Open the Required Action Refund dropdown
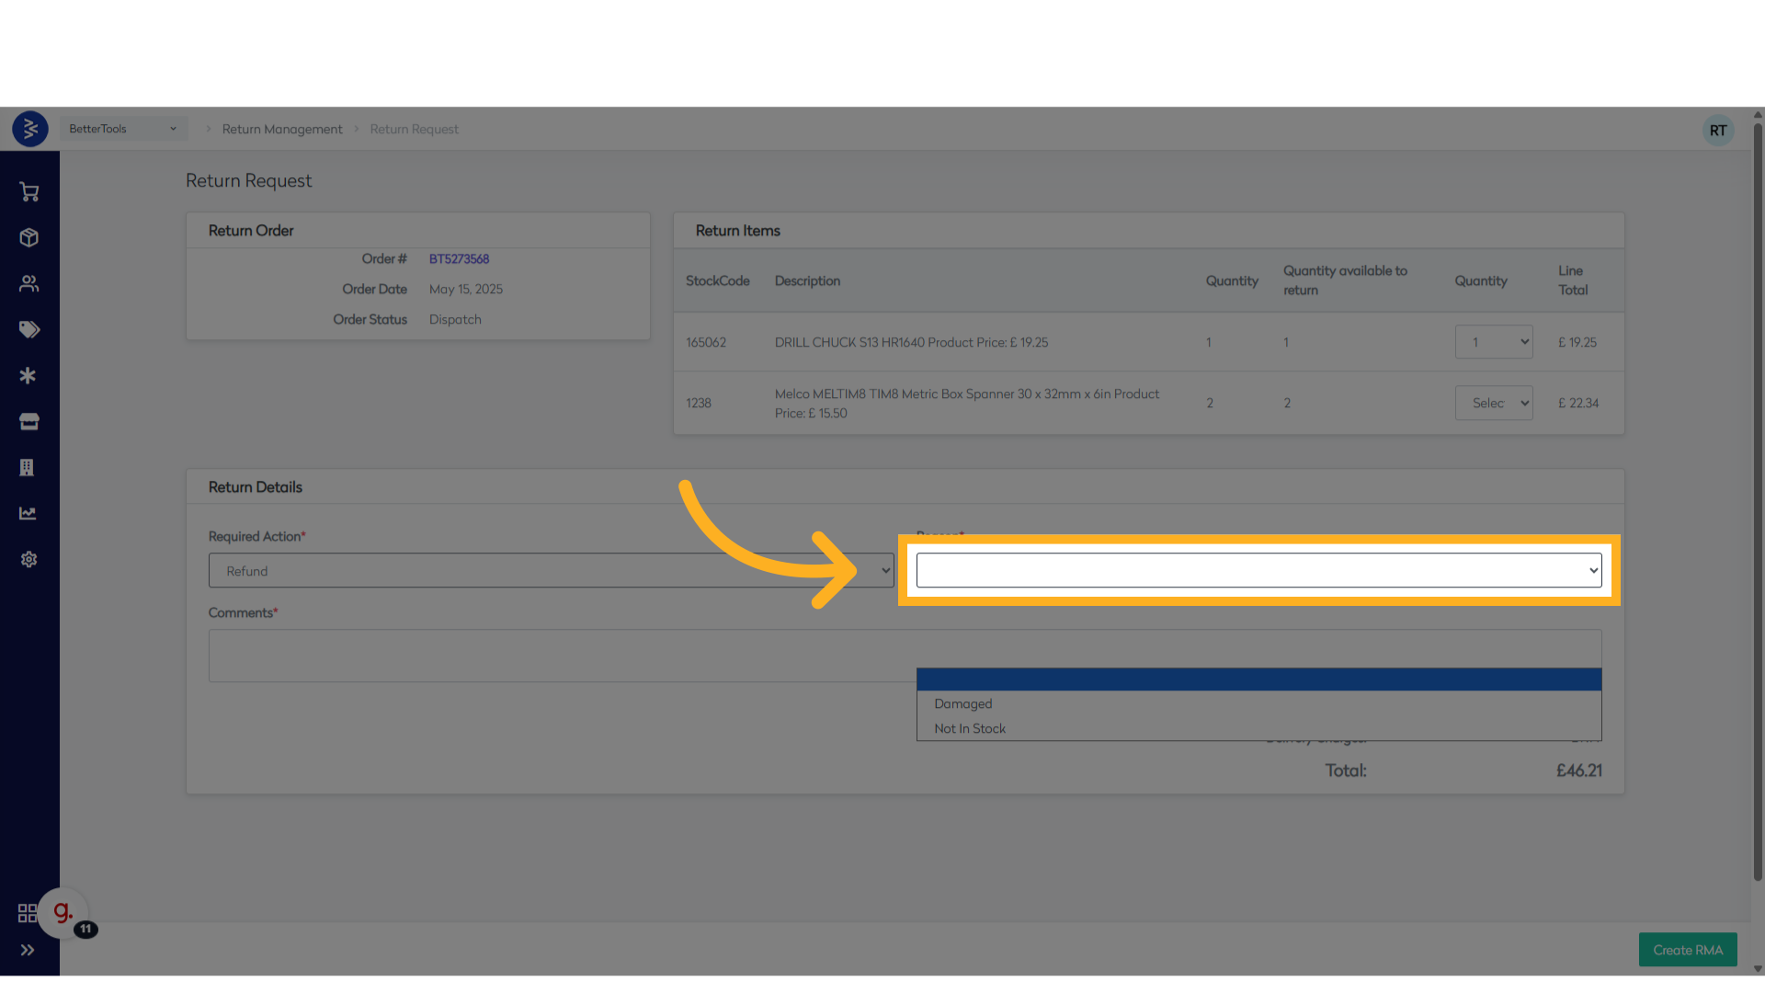Screen dimensions: 1765x993 (x=551, y=571)
